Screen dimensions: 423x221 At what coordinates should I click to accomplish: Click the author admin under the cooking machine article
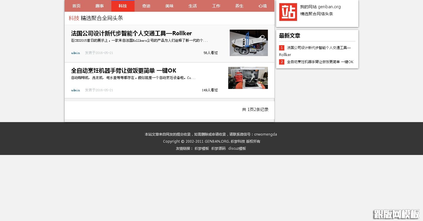[x=75, y=90]
